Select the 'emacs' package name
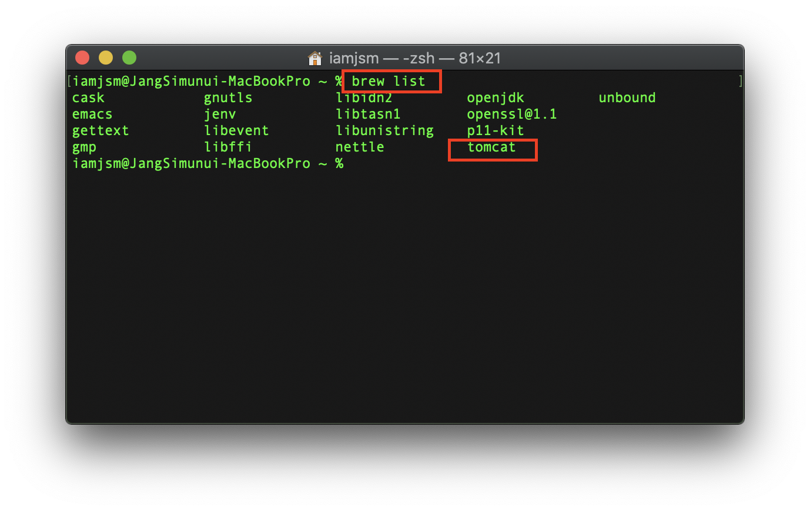Image resolution: width=810 pixels, height=511 pixels. click(x=92, y=114)
